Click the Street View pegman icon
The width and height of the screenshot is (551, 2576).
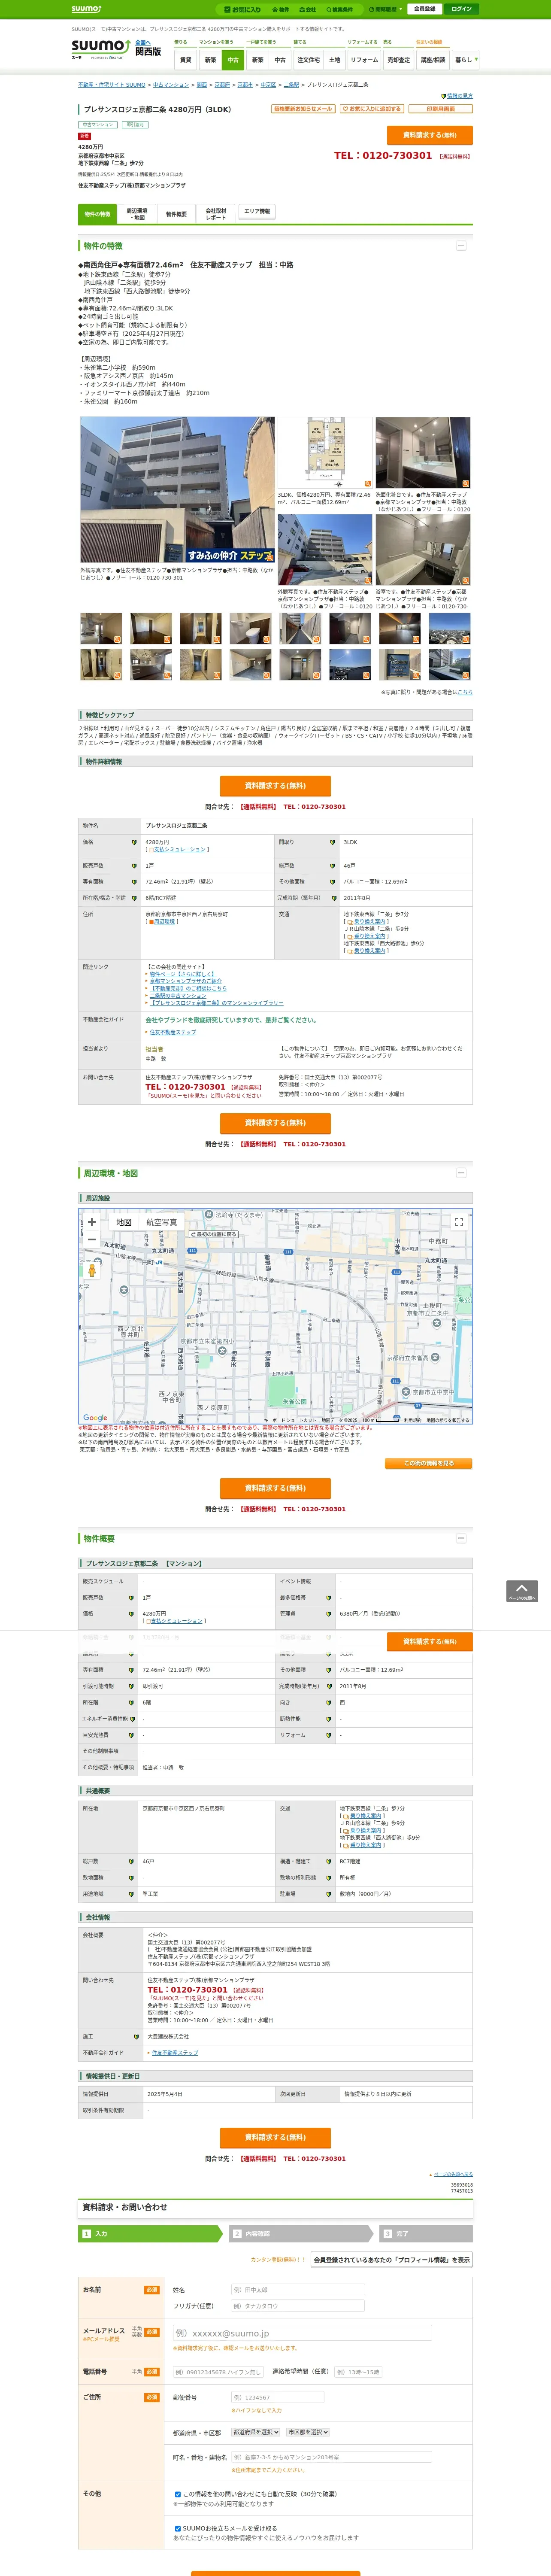point(92,1270)
